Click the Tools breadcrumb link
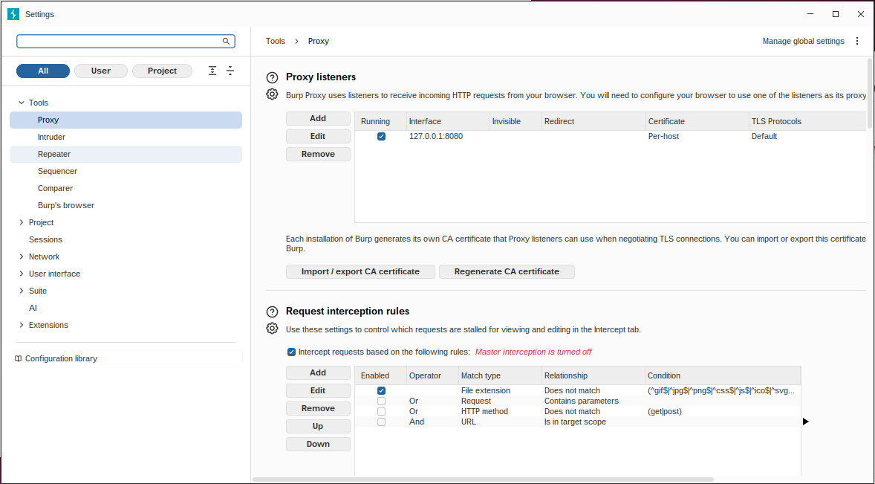This screenshot has width=875, height=484. tap(275, 42)
